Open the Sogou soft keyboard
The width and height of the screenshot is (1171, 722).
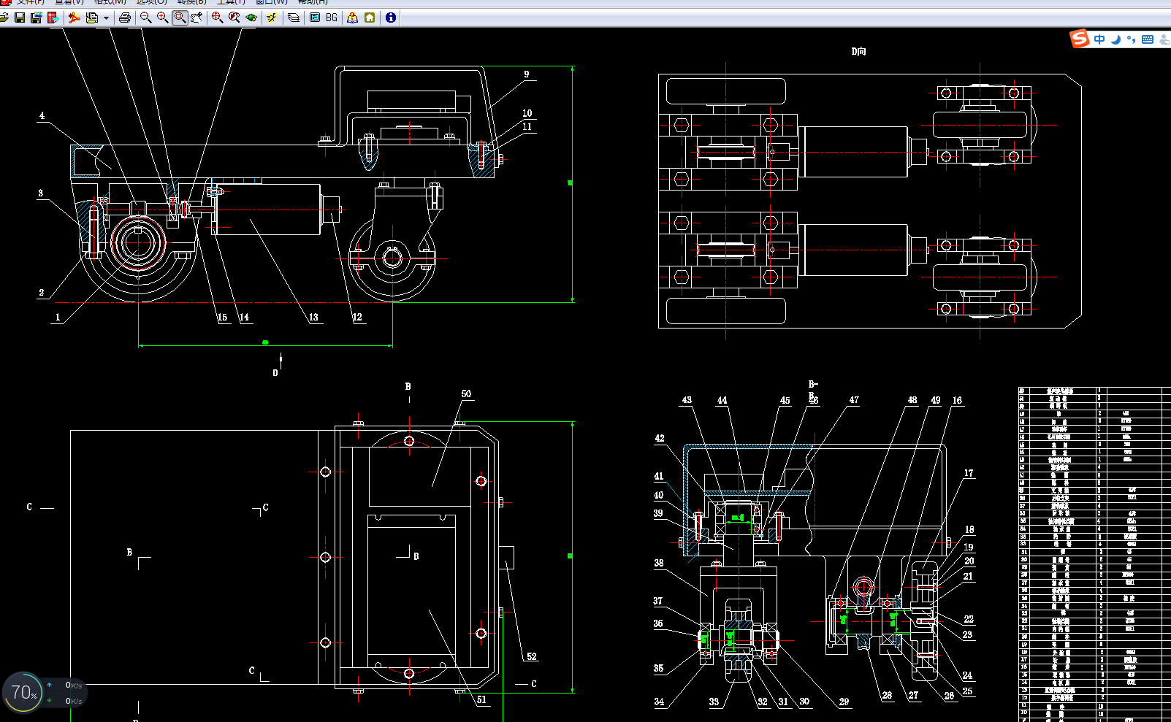coord(1148,39)
